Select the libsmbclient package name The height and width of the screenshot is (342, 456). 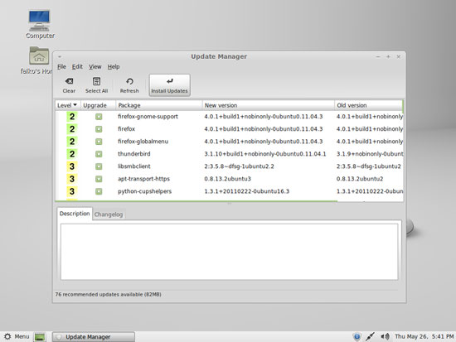133,166
